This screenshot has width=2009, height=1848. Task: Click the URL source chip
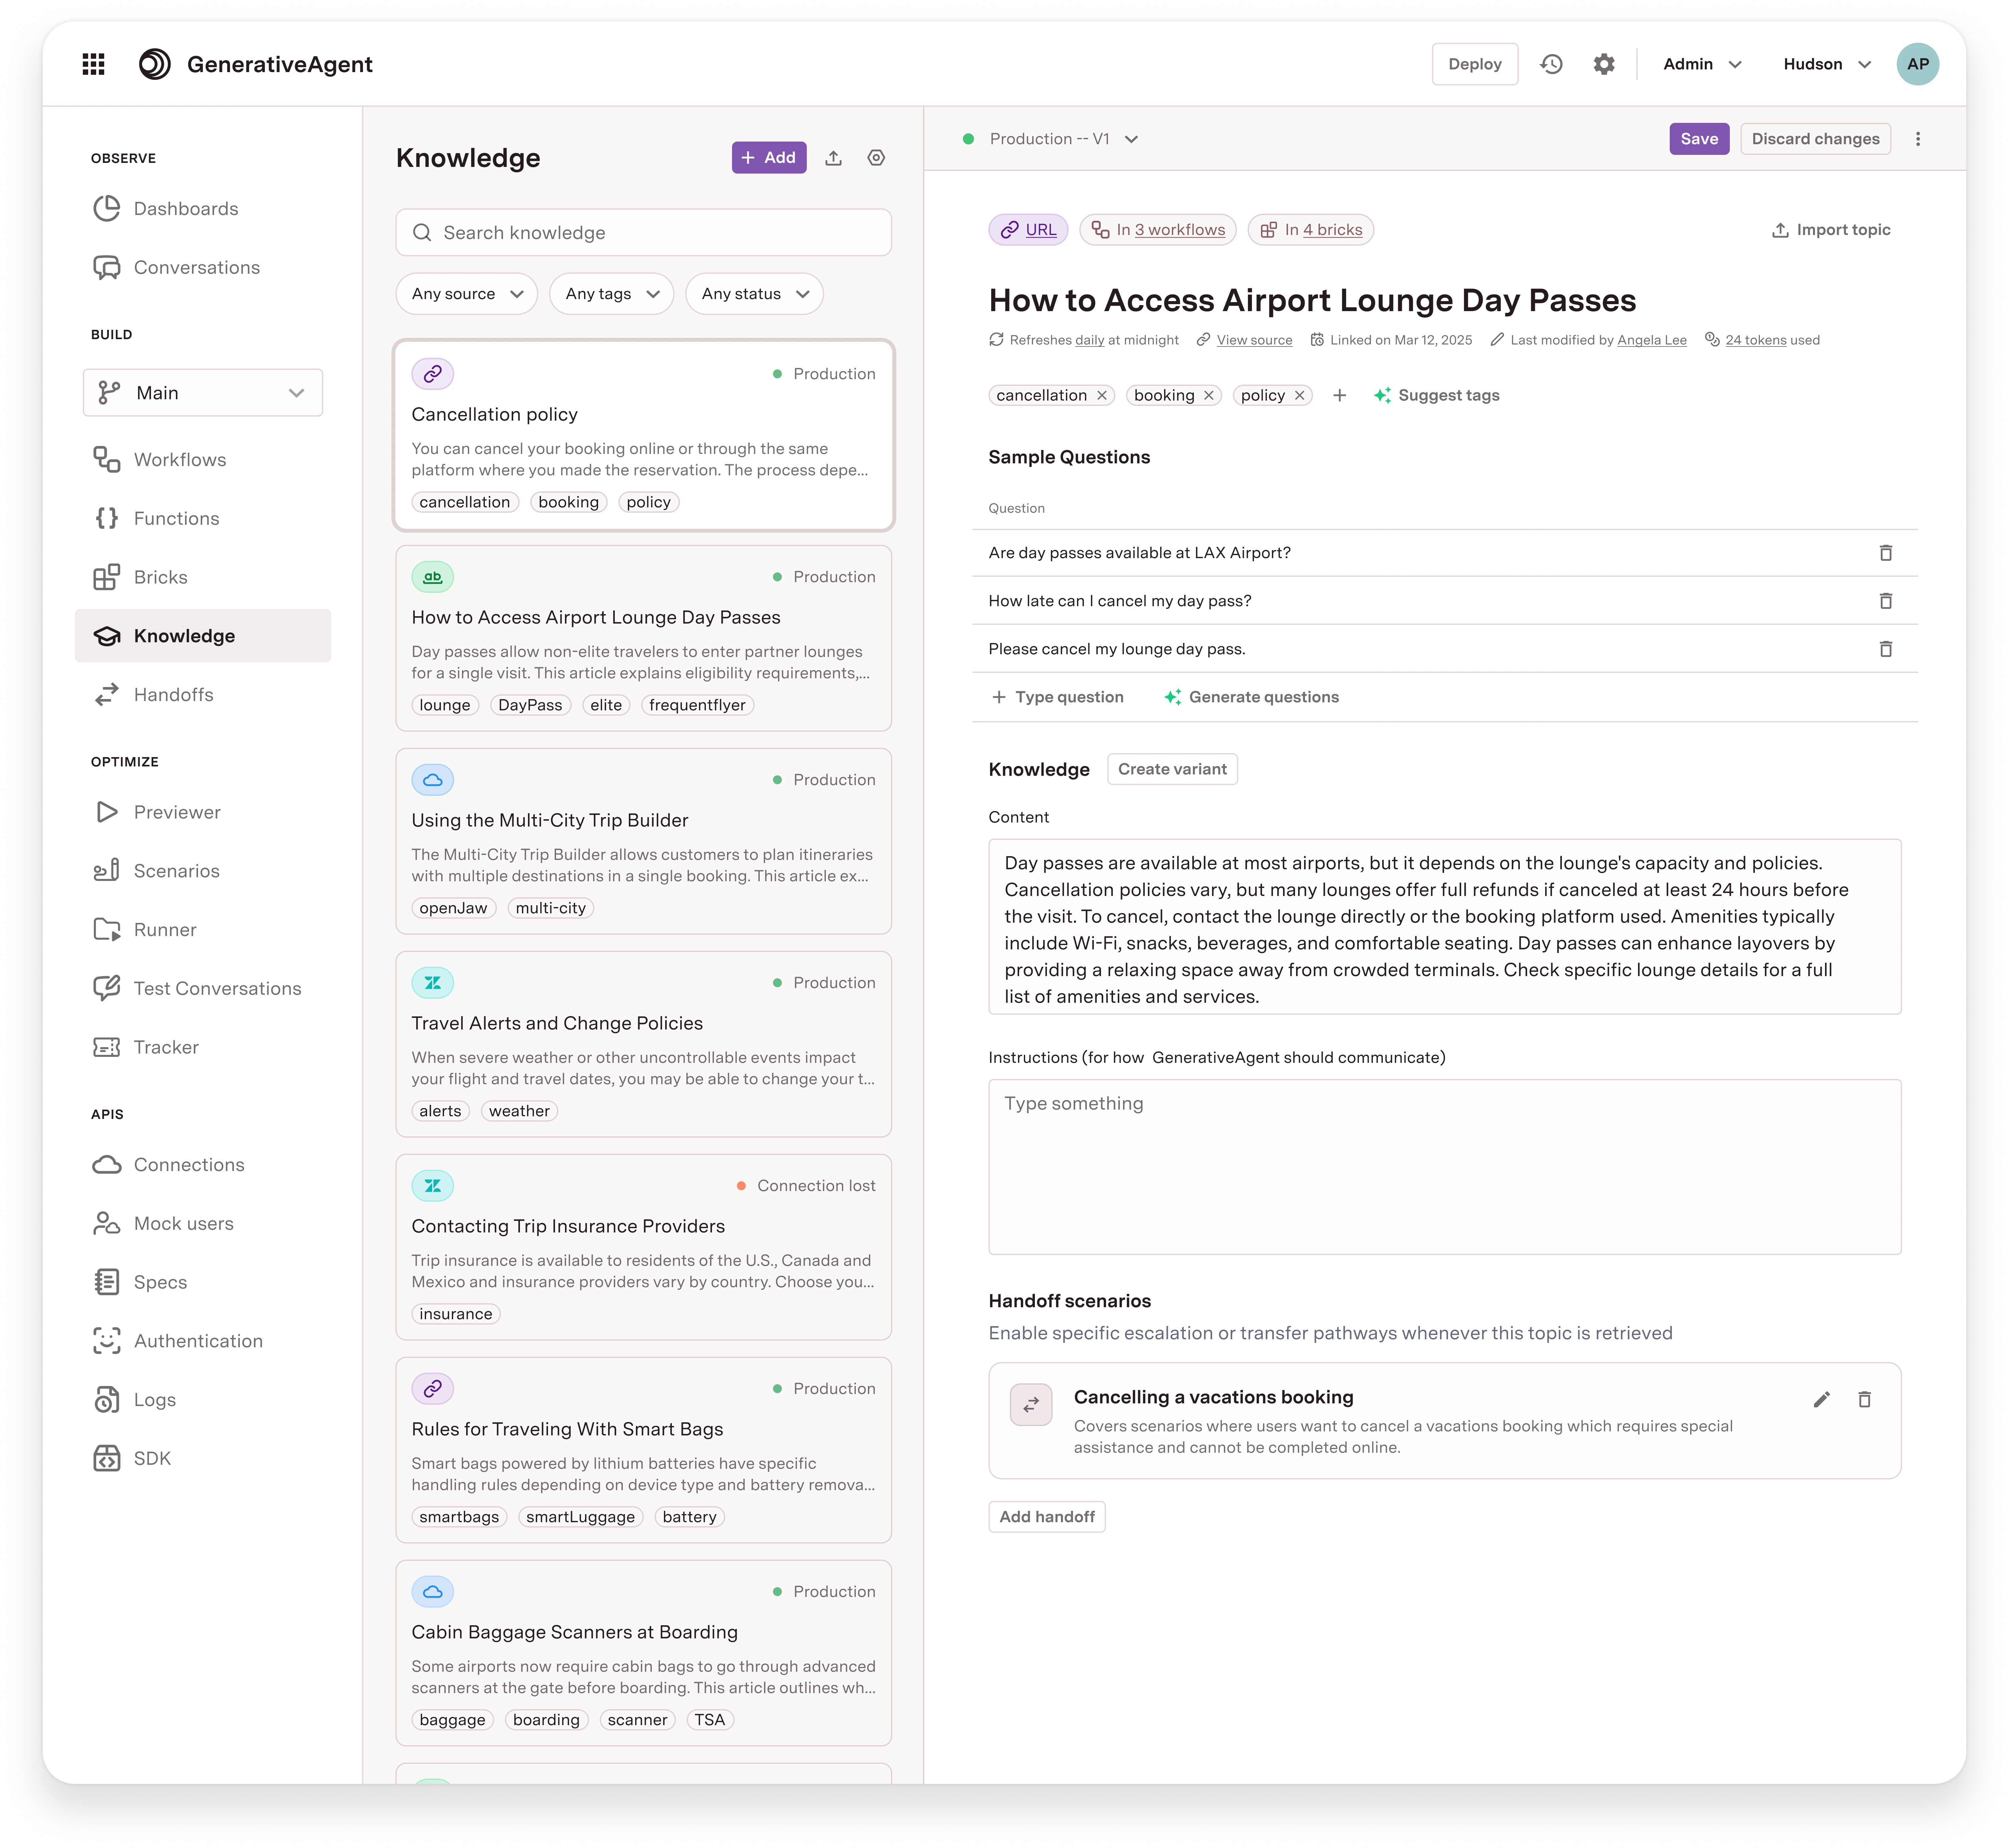click(1029, 230)
